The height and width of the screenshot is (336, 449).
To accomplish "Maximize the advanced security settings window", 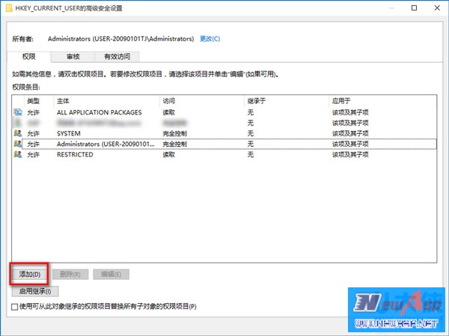I will [x=414, y=8].
